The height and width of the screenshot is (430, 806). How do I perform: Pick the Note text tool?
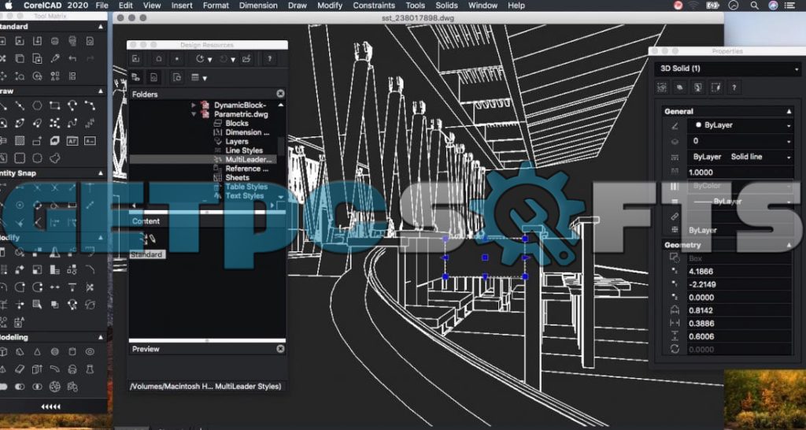tap(72, 140)
